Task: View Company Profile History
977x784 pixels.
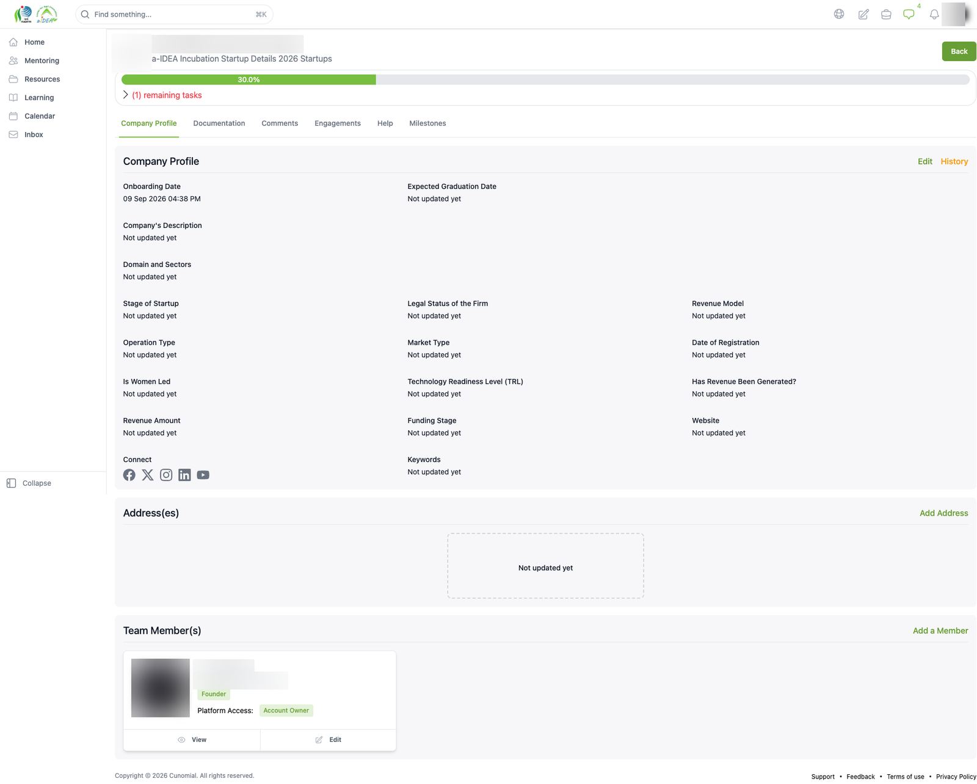Action: coord(954,161)
